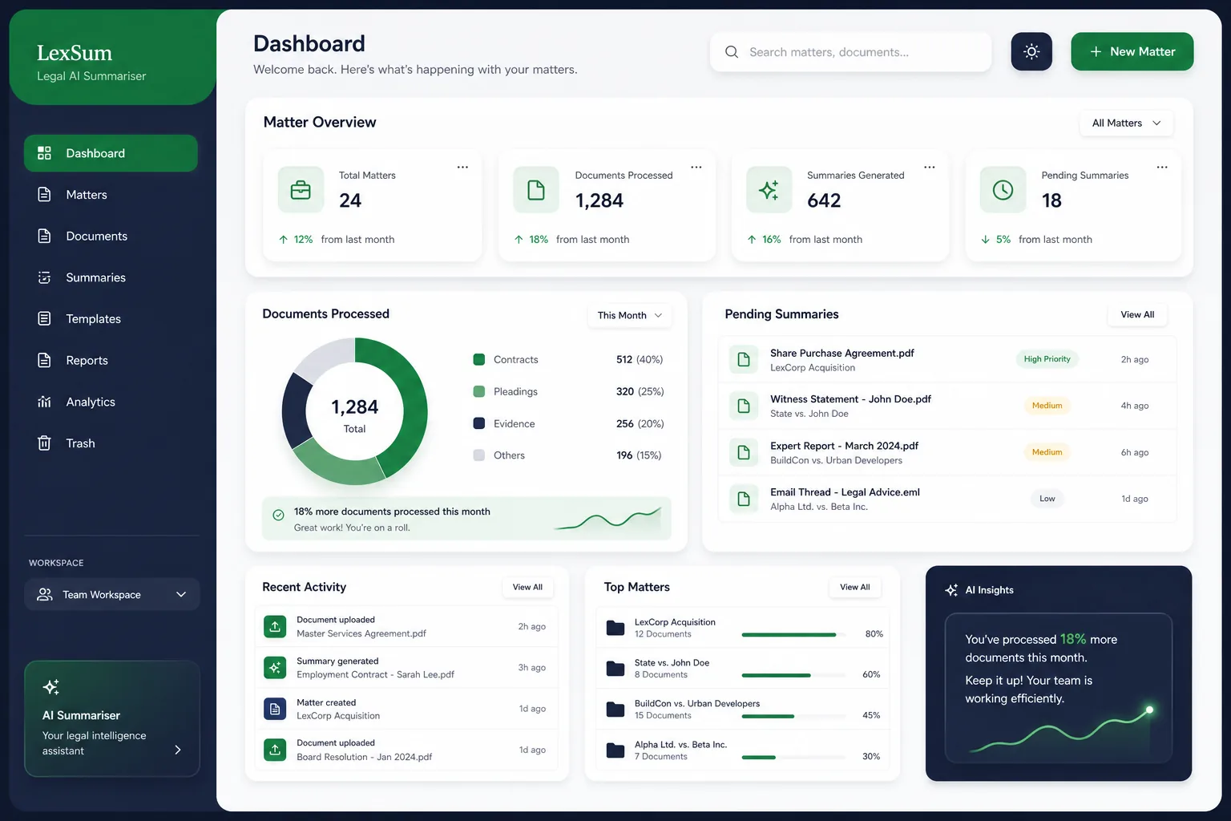Open the Documents sidebar item

(111, 236)
